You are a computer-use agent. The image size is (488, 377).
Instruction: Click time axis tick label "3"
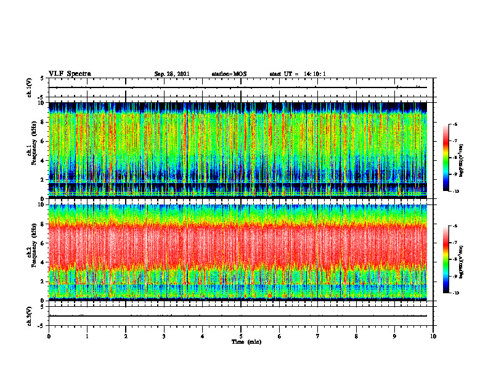[164, 336]
